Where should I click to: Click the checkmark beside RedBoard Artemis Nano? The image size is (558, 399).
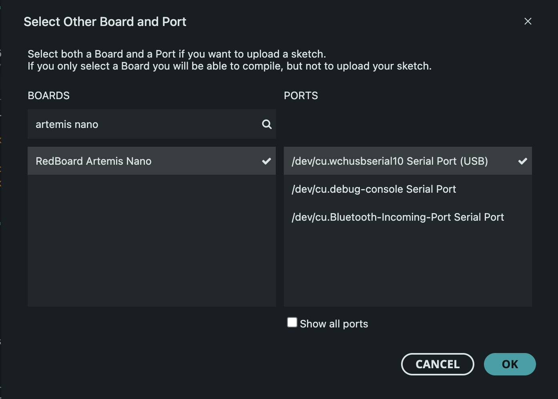tap(266, 161)
